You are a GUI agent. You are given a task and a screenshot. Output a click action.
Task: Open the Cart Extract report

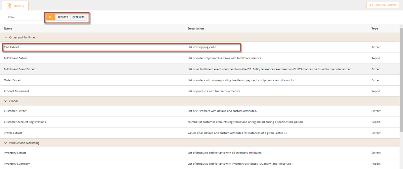pyautogui.click(x=12, y=48)
